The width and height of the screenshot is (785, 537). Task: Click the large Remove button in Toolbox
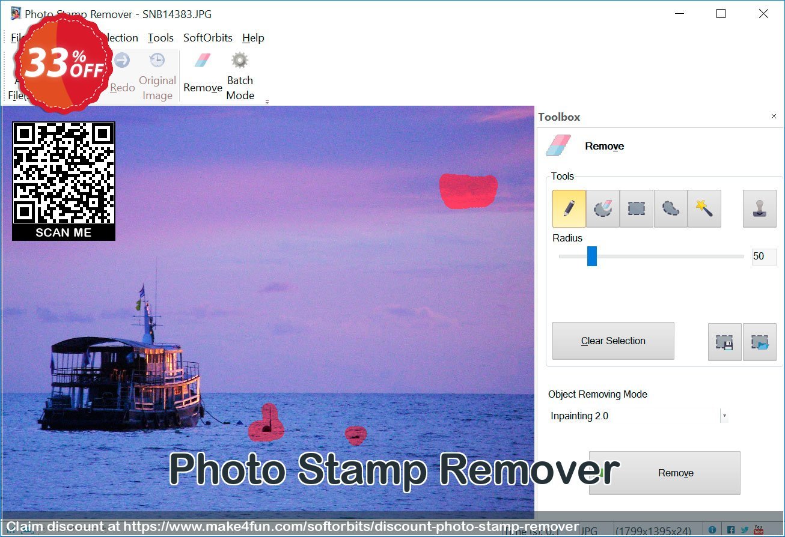pos(664,473)
